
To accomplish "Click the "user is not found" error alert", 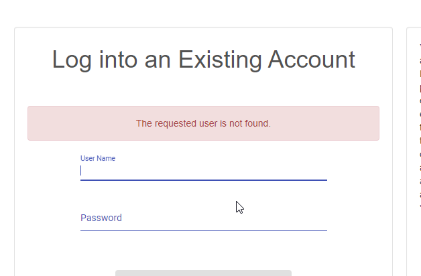I will coord(203,123).
